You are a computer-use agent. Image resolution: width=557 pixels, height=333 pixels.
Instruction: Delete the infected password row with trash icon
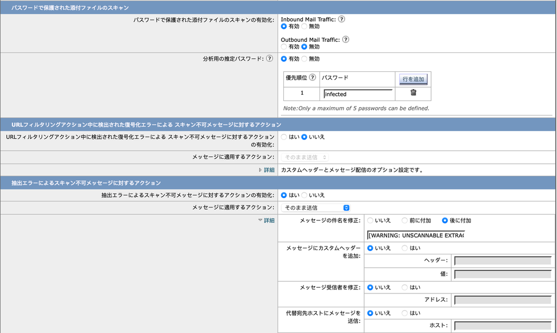413,93
